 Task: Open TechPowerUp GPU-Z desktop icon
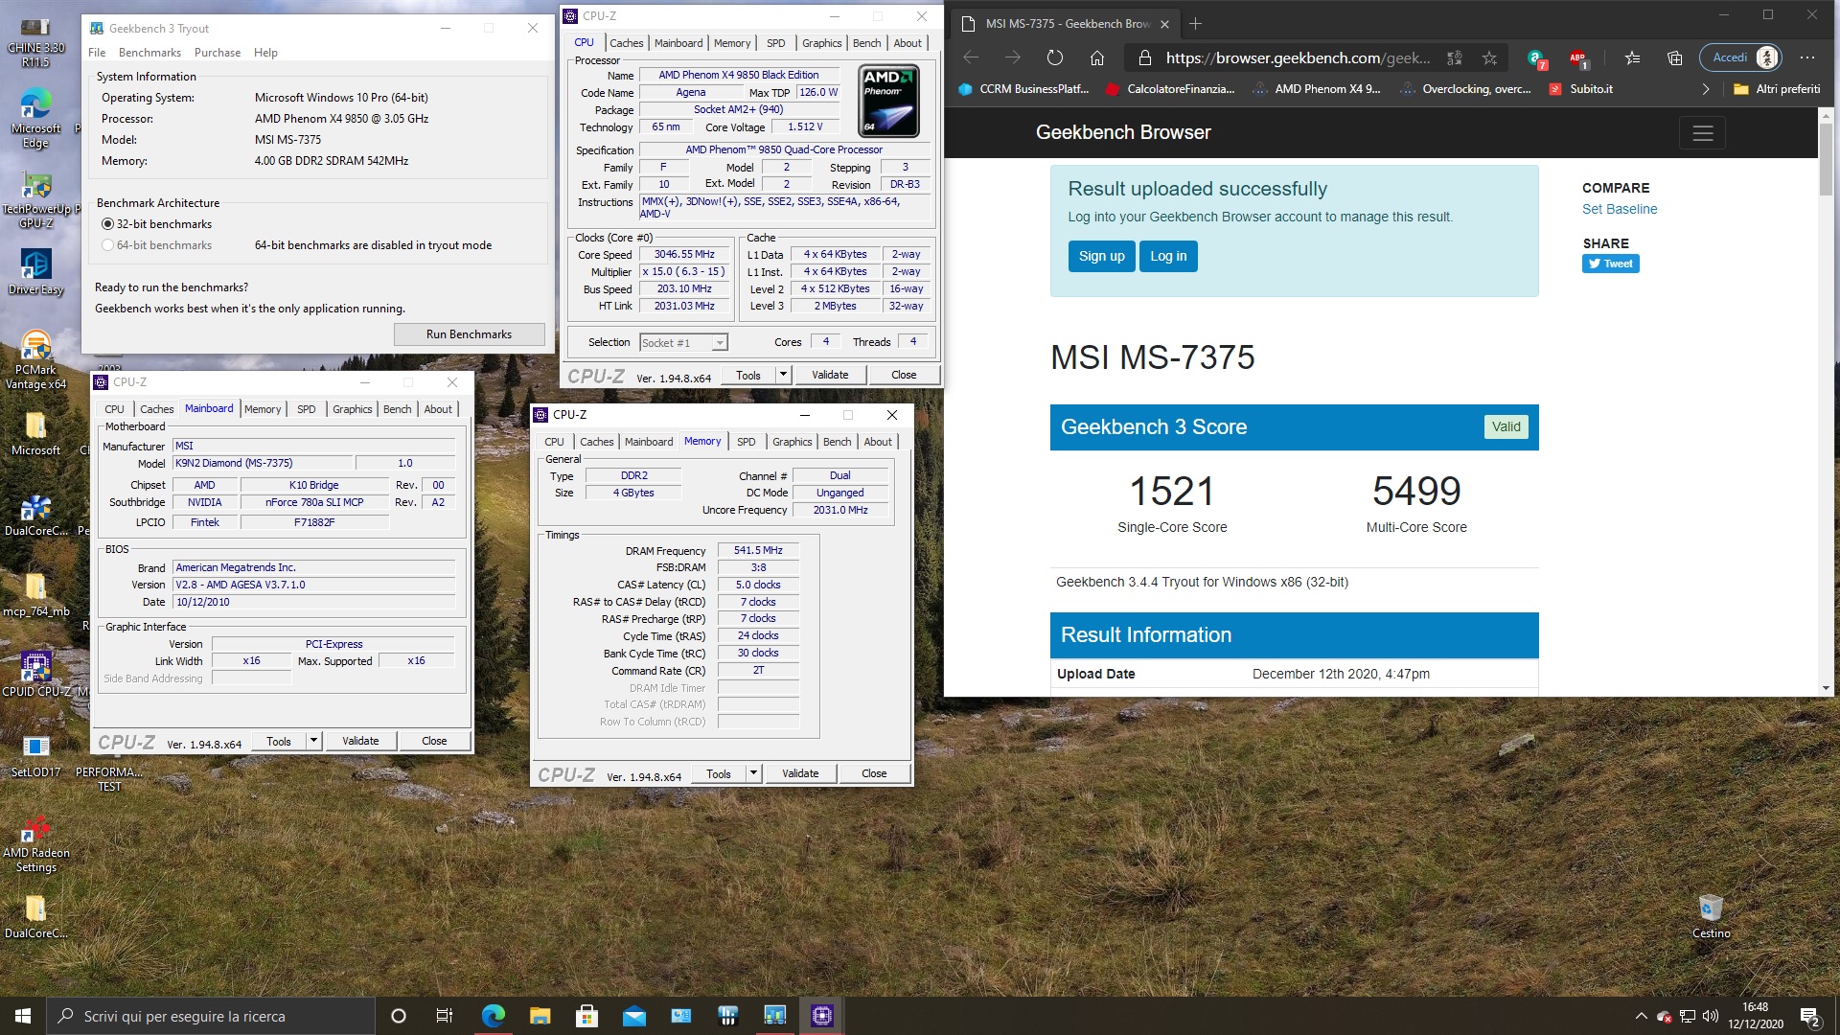click(x=35, y=201)
